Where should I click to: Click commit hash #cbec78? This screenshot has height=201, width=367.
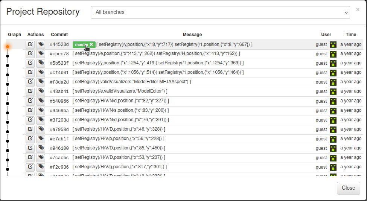point(59,54)
